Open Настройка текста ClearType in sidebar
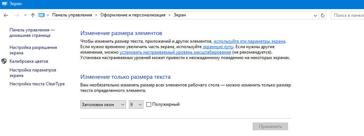Screen dimensions: 364x136 37,84
